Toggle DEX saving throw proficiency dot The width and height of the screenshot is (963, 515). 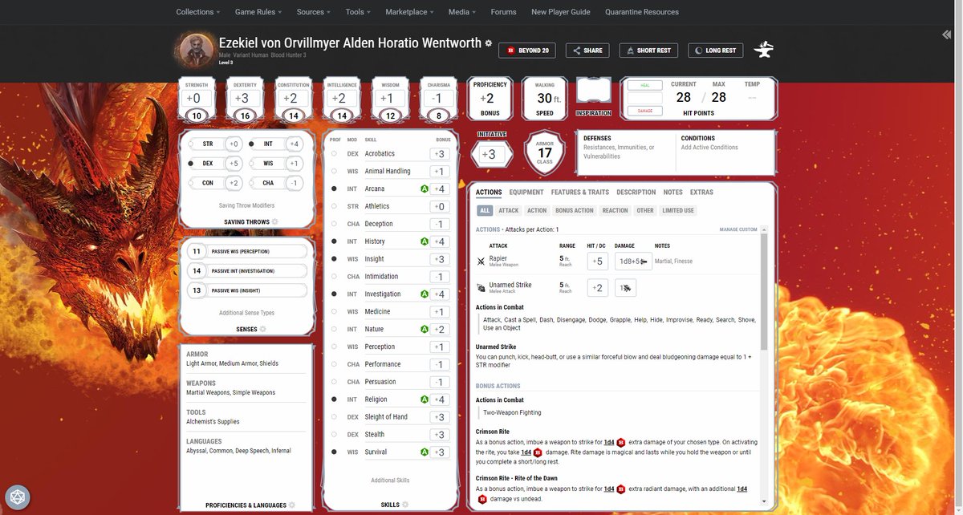[191, 164]
